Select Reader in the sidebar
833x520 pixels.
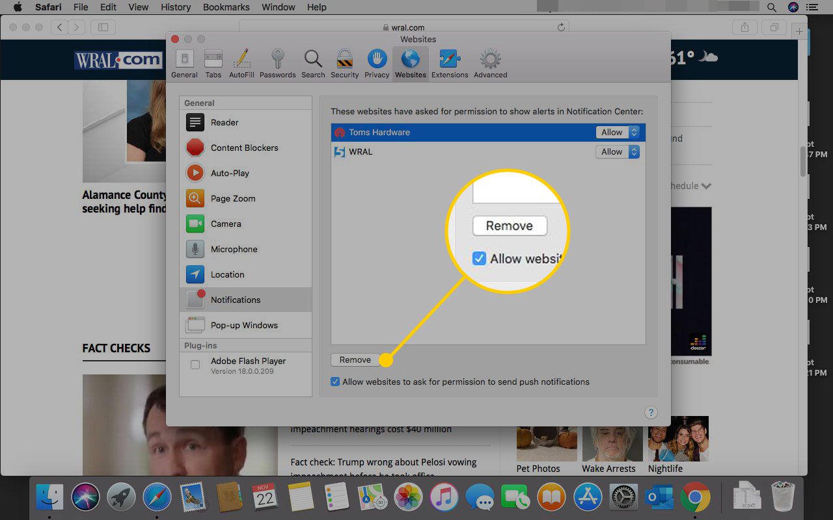point(245,122)
